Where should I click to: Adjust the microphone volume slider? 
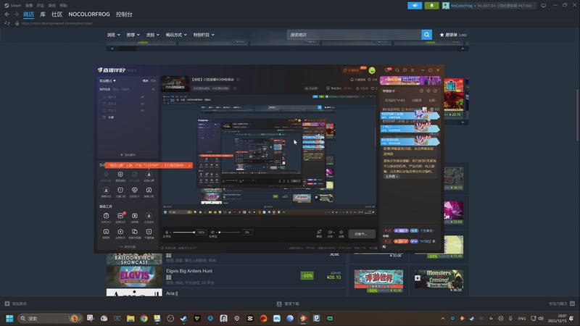184,233
